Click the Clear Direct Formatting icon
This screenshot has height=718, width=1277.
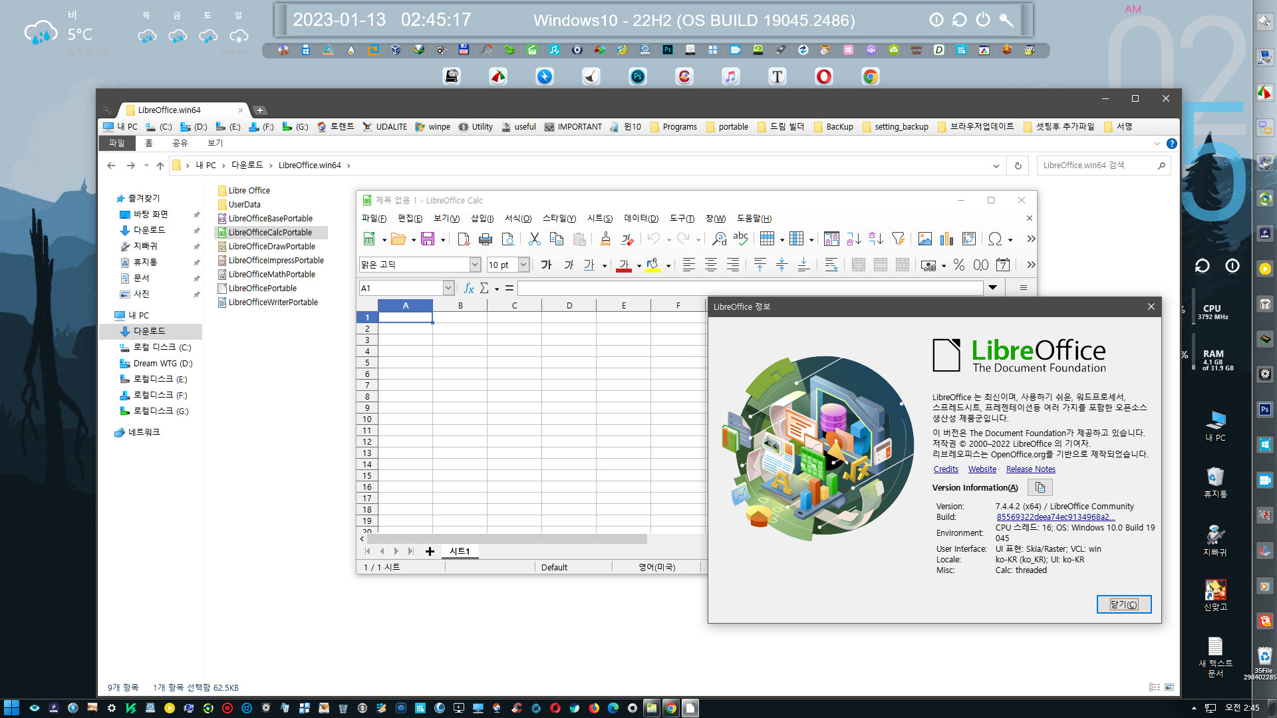pos(627,239)
